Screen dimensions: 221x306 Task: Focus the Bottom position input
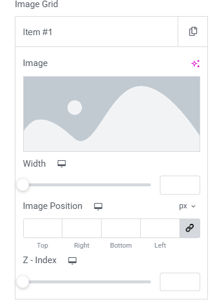[x=121, y=228]
